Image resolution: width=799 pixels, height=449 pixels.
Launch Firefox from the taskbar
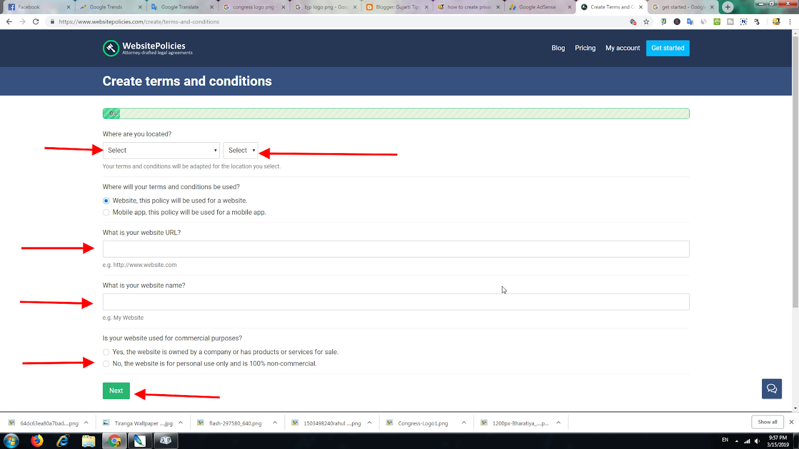(36, 441)
